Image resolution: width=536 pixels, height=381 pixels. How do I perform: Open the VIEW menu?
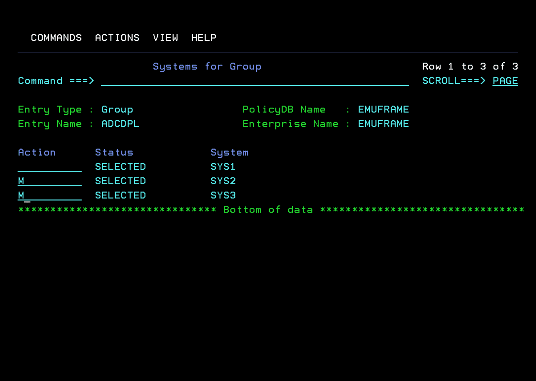(x=166, y=38)
